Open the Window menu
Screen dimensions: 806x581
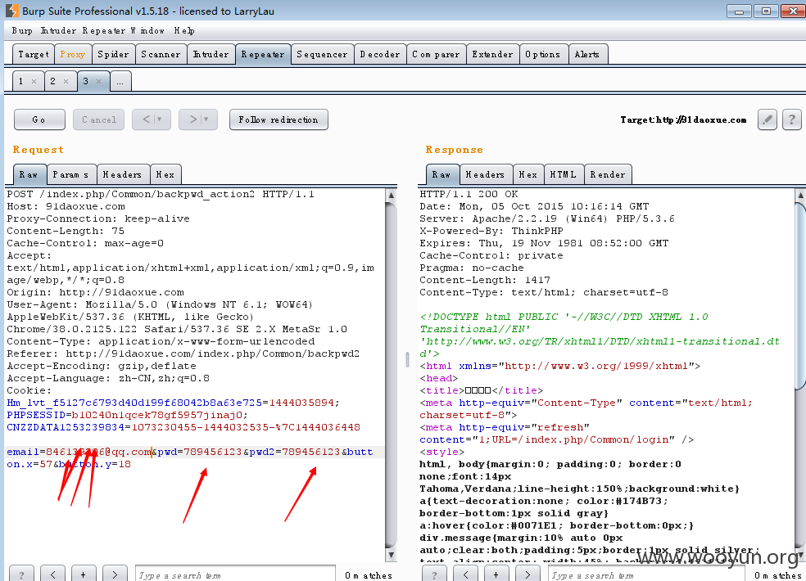(147, 31)
